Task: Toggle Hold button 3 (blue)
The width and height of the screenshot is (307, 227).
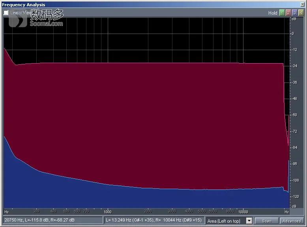Action: (294, 13)
